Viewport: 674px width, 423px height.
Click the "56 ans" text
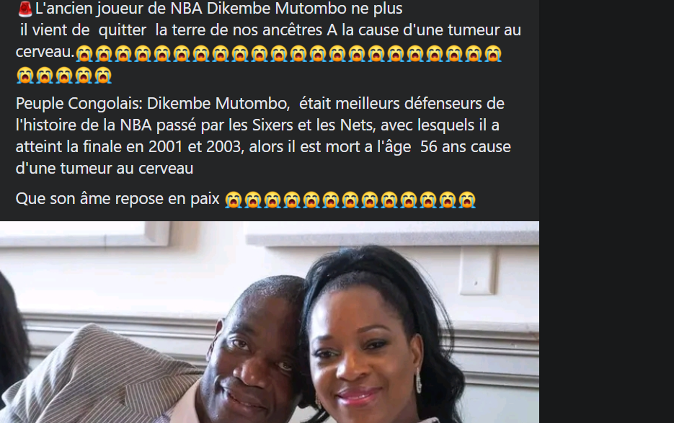click(444, 147)
